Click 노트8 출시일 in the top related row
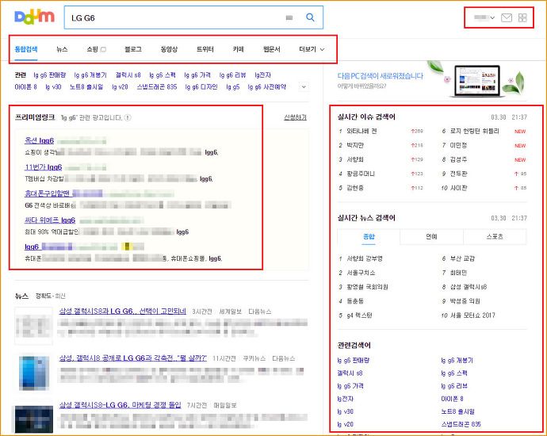Image resolution: width=547 pixels, height=436 pixels. point(86,87)
